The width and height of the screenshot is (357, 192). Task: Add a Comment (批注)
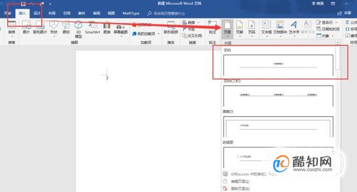(x=212, y=27)
